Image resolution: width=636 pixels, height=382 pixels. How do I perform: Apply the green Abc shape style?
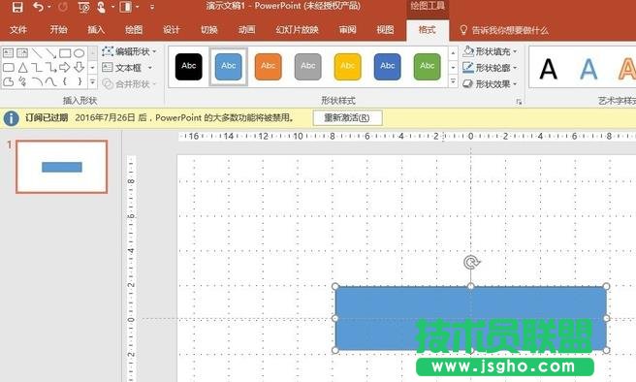428,67
